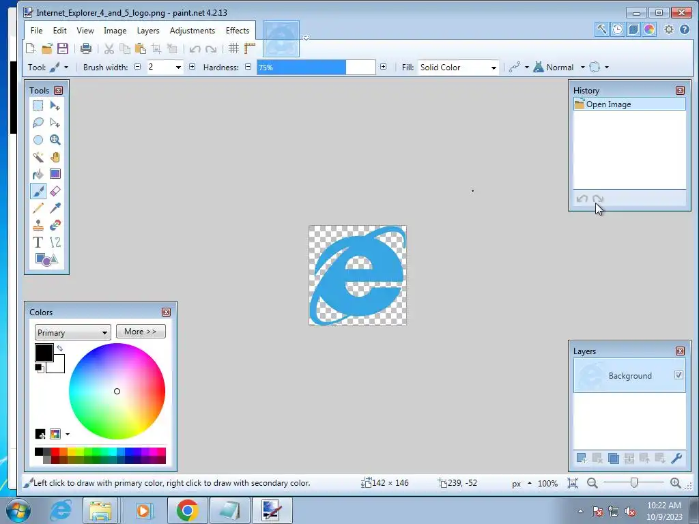Select the Move Selected Pixels tool
The image size is (699, 524).
(x=55, y=106)
